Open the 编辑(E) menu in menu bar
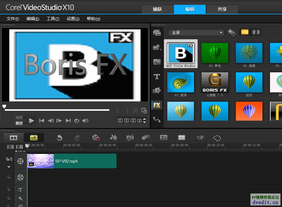The height and width of the screenshot is (207, 282). (x=33, y=19)
